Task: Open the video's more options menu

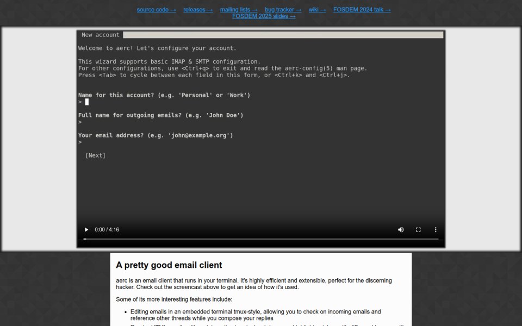Action: pos(436,229)
